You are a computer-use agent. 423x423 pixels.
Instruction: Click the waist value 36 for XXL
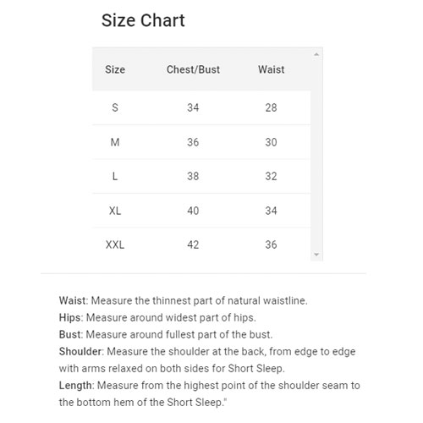(271, 244)
